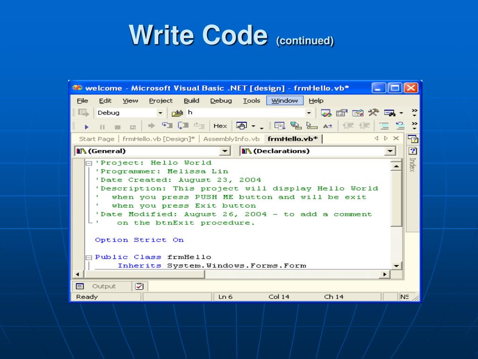478x359 pixels.
Task: Open Solution Explorer from the toolbar
Action: 326,113
